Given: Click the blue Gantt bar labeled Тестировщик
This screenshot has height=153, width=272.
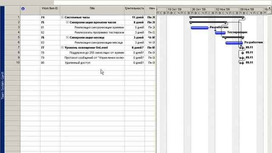Looking at the screenshot, I should pyautogui.click(x=220, y=33).
